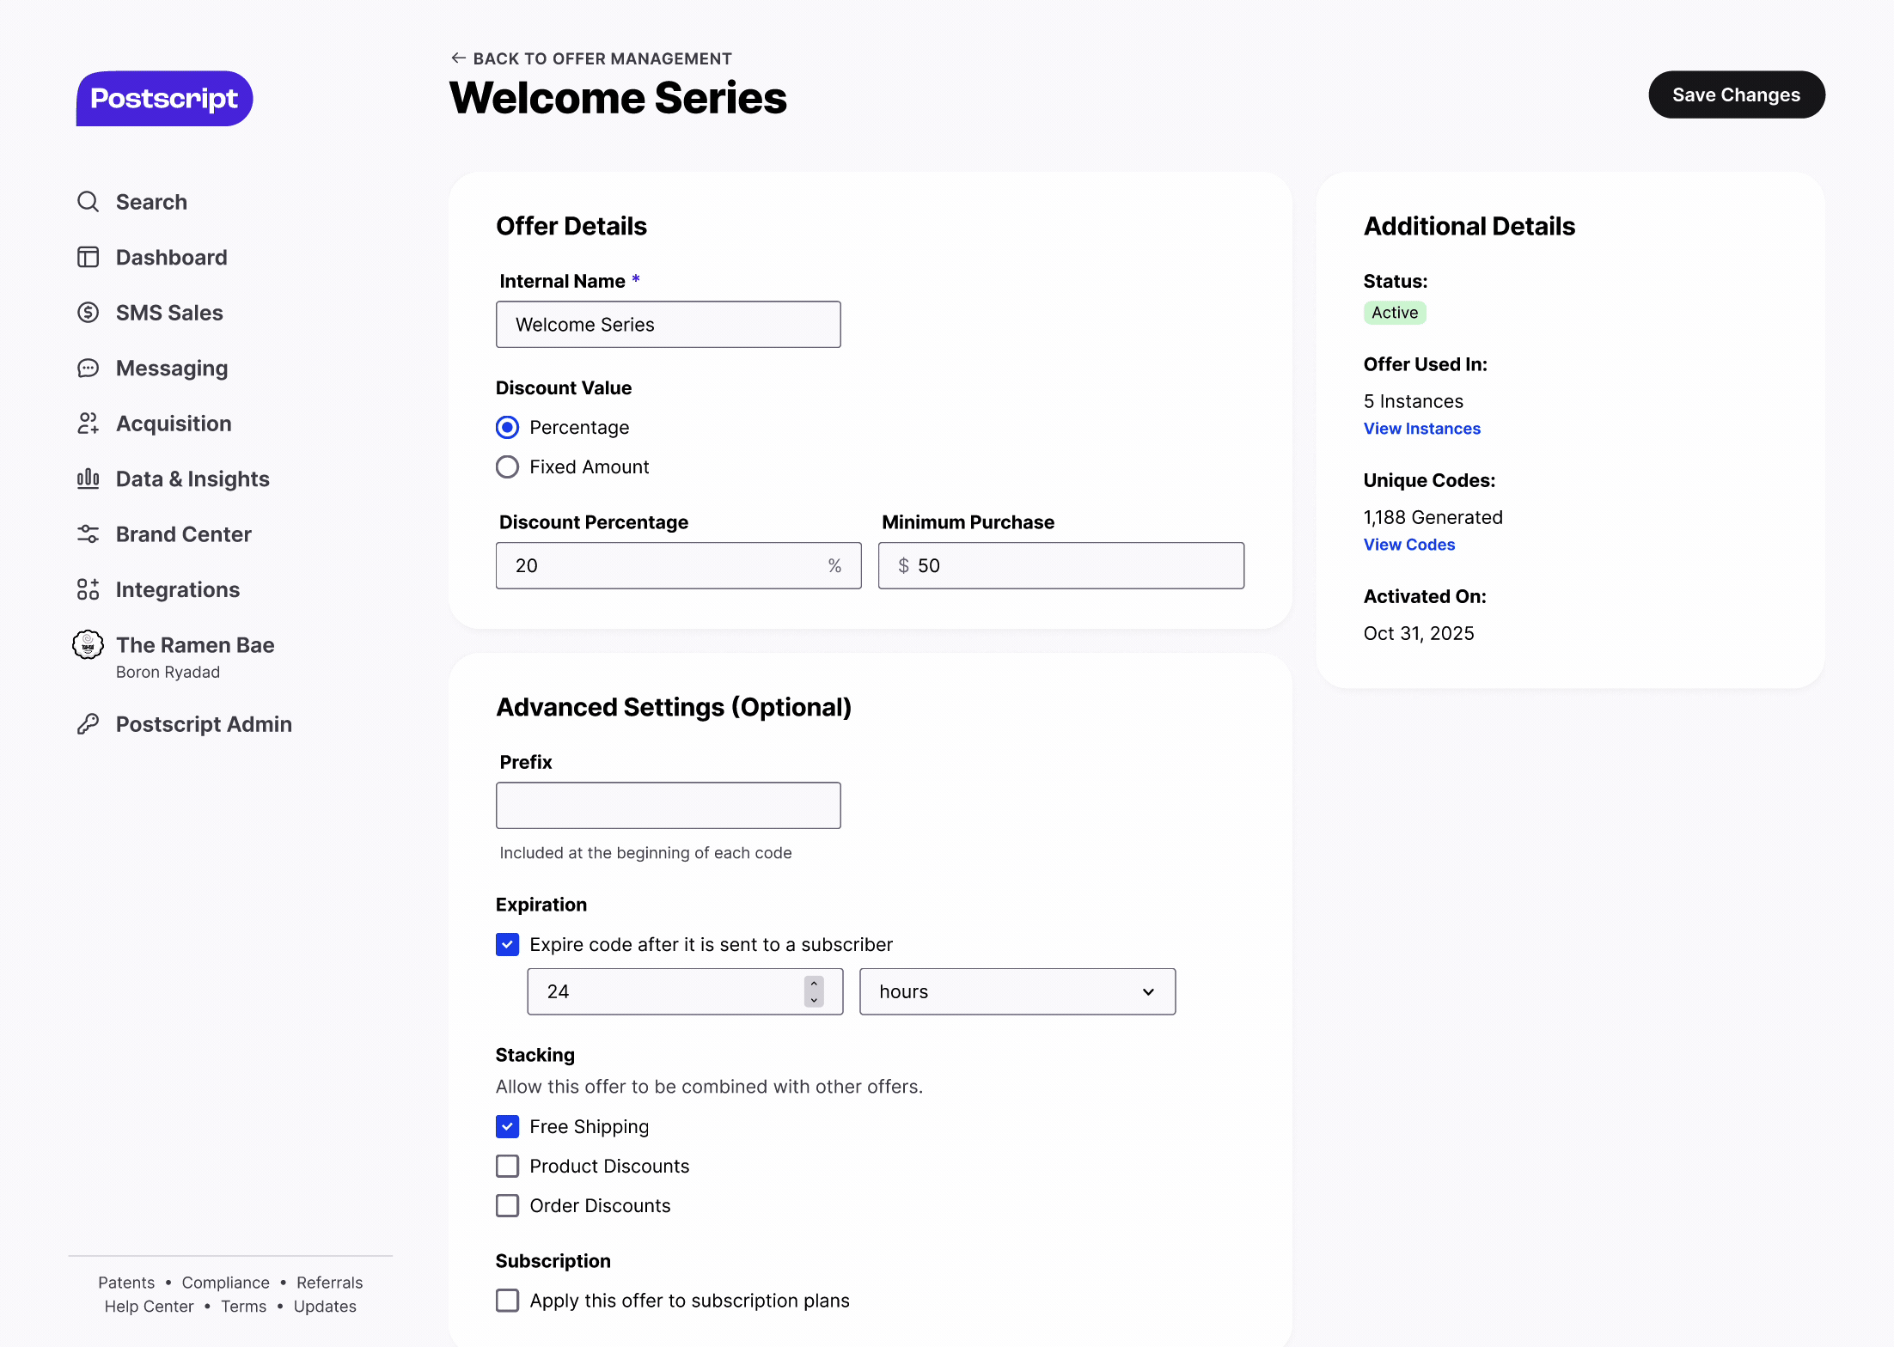The width and height of the screenshot is (1894, 1347).
Task: Open the View Instances link
Action: click(1421, 429)
